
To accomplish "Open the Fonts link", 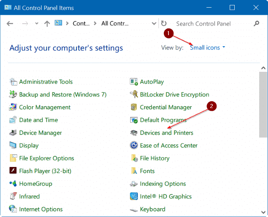I will [x=147, y=171].
